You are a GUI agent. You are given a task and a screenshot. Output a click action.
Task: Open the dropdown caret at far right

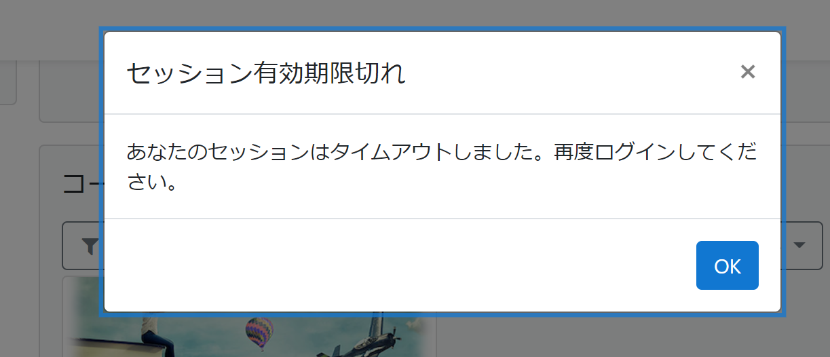tap(799, 245)
